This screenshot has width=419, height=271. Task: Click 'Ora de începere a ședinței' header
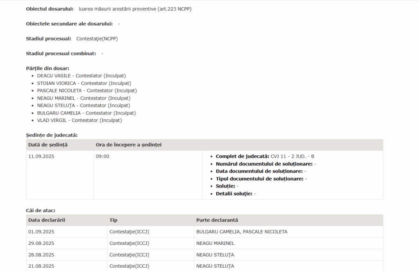[128, 145]
